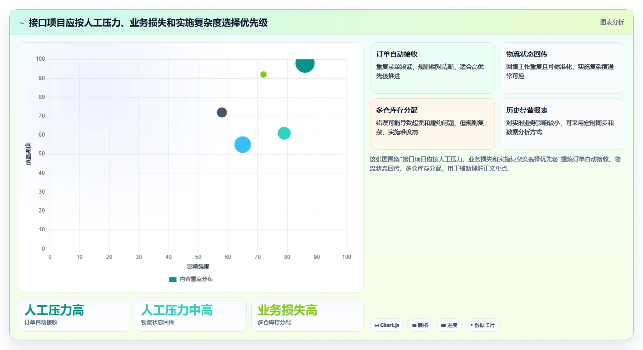Click the icon in the 进度 tag
The height and width of the screenshot is (350, 643).
(444, 325)
